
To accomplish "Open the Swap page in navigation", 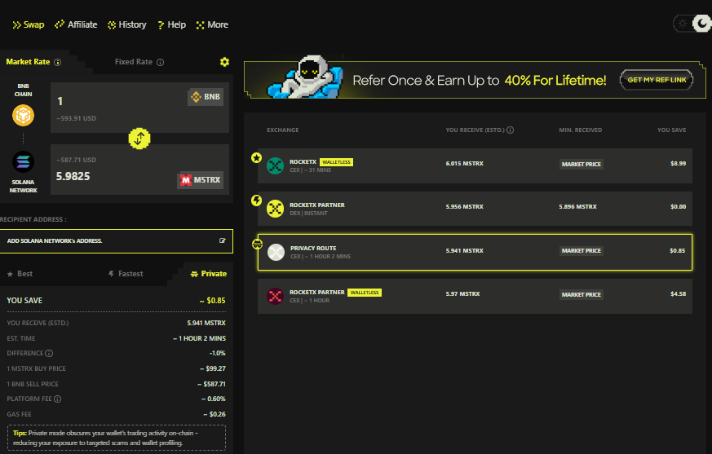I will (x=29, y=25).
